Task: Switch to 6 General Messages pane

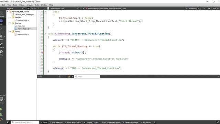Action: [131, 122]
